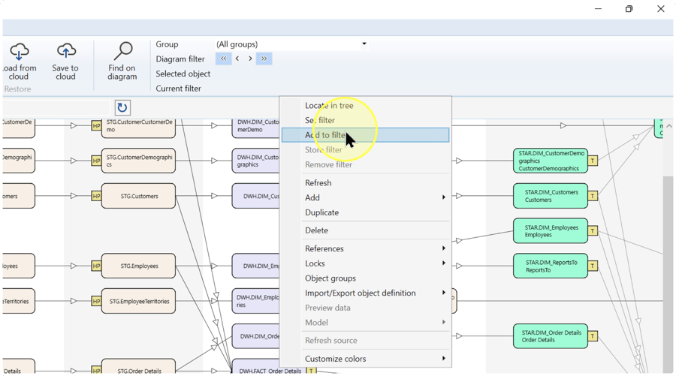The height and width of the screenshot is (376, 676).
Task: Select Duplicate in context menu
Action: [365, 212]
